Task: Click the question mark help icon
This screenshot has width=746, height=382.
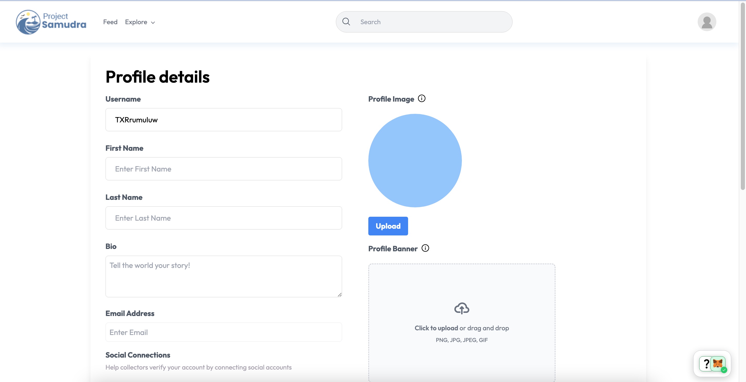Action: [706, 364]
